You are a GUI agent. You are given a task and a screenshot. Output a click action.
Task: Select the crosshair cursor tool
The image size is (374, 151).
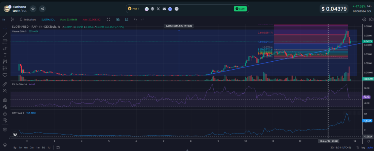5,28
